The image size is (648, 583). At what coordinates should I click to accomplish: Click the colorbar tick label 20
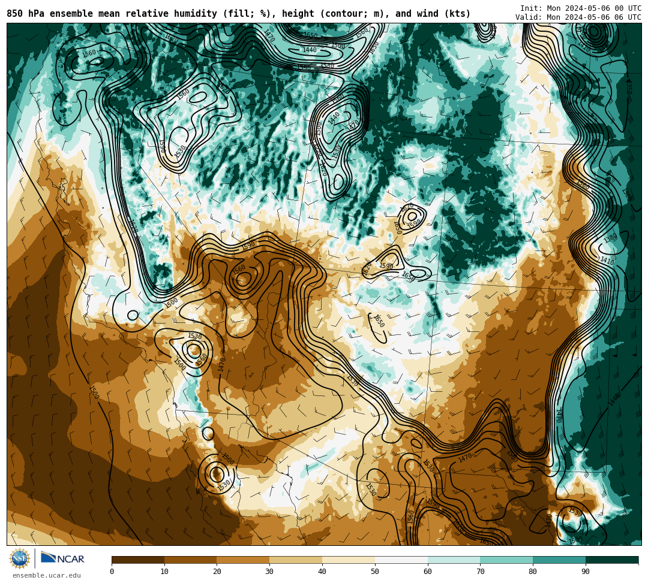click(x=217, y=572)
